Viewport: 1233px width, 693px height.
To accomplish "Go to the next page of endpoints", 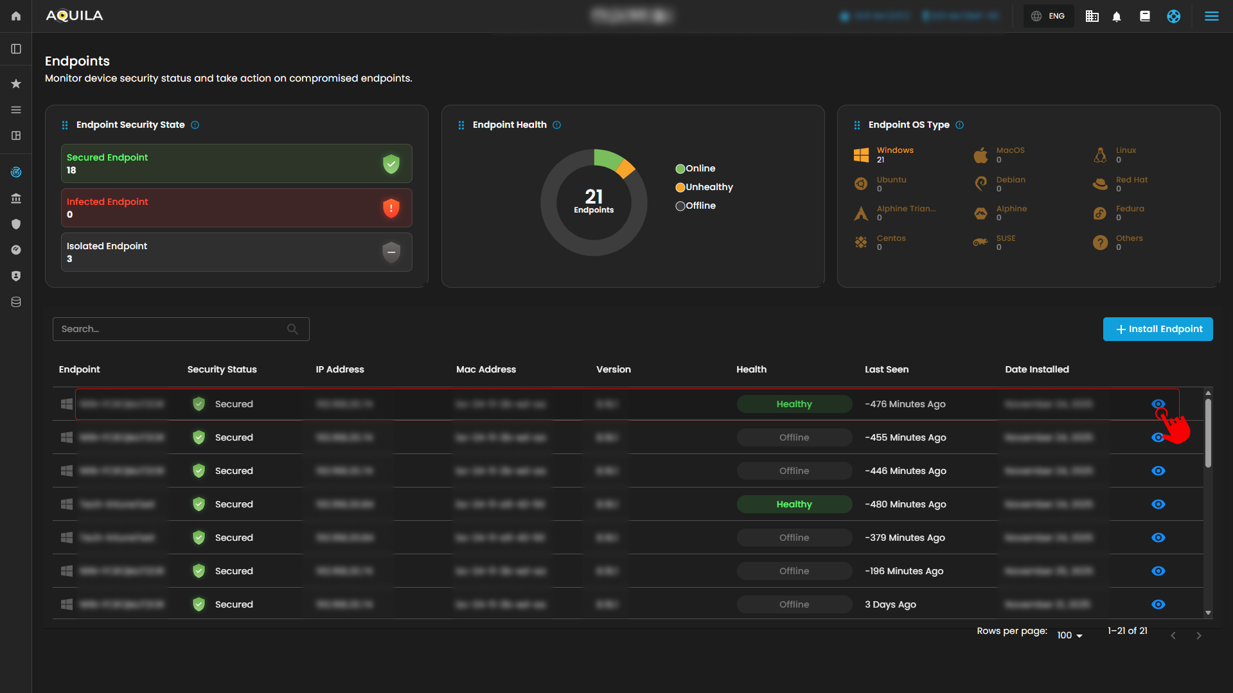I will coord(1198,636).
